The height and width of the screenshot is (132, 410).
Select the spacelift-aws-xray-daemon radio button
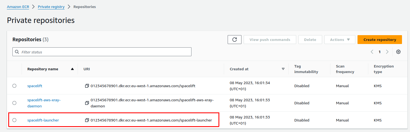click(x=14, y=103)
